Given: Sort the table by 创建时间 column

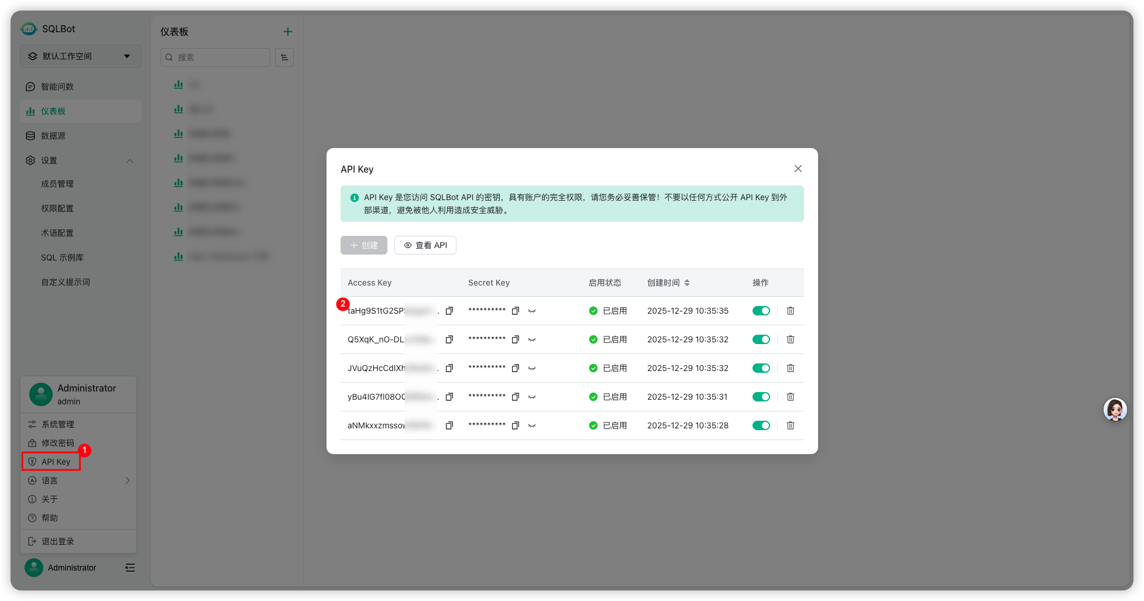Looking at the screenshot, I should [x=686, y=283].
